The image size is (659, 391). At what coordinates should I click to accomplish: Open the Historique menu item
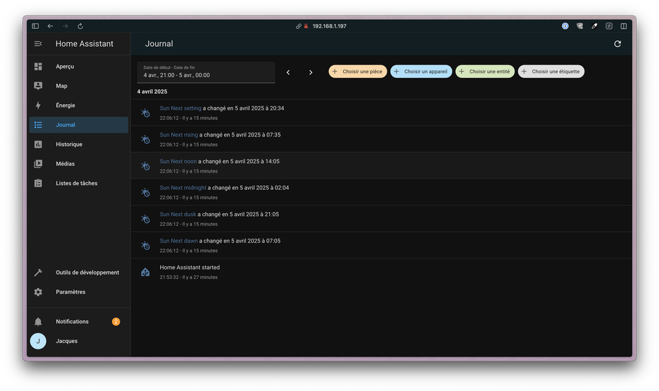78,144
